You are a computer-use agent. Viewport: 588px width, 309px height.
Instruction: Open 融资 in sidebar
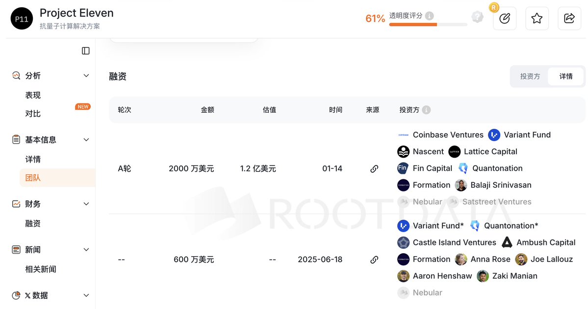[33, 223]
